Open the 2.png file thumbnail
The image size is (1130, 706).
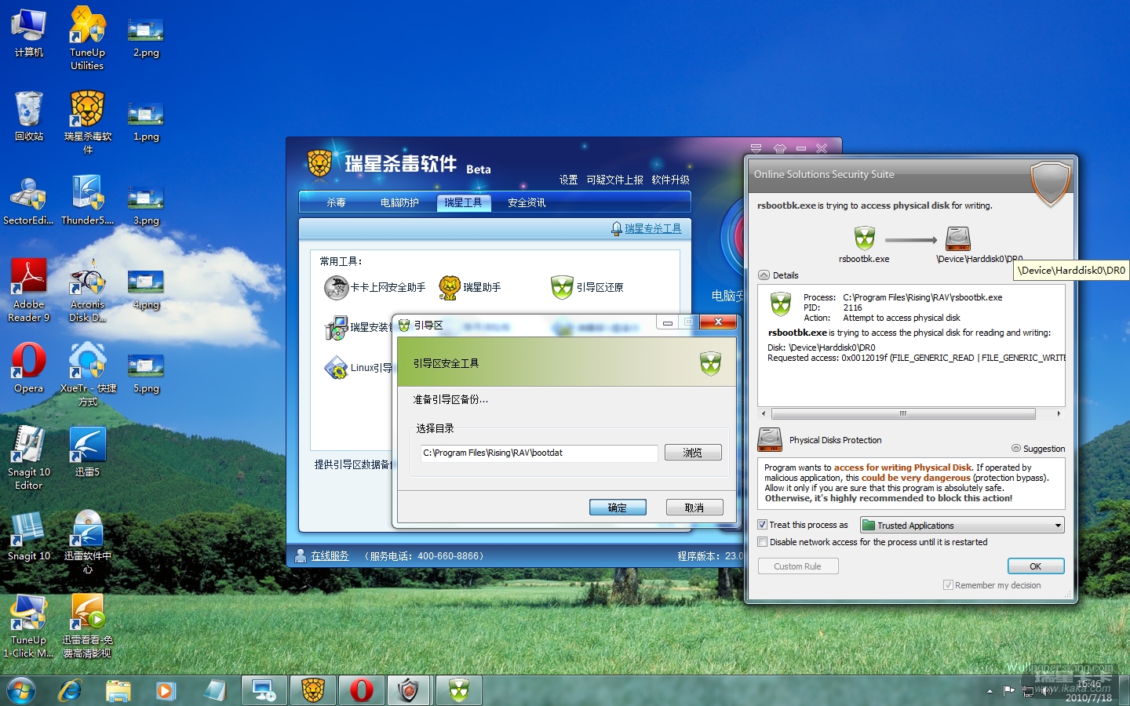tap(146, 38)
